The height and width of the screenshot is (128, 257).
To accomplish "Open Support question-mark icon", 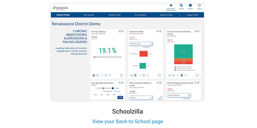I will 190,5.
